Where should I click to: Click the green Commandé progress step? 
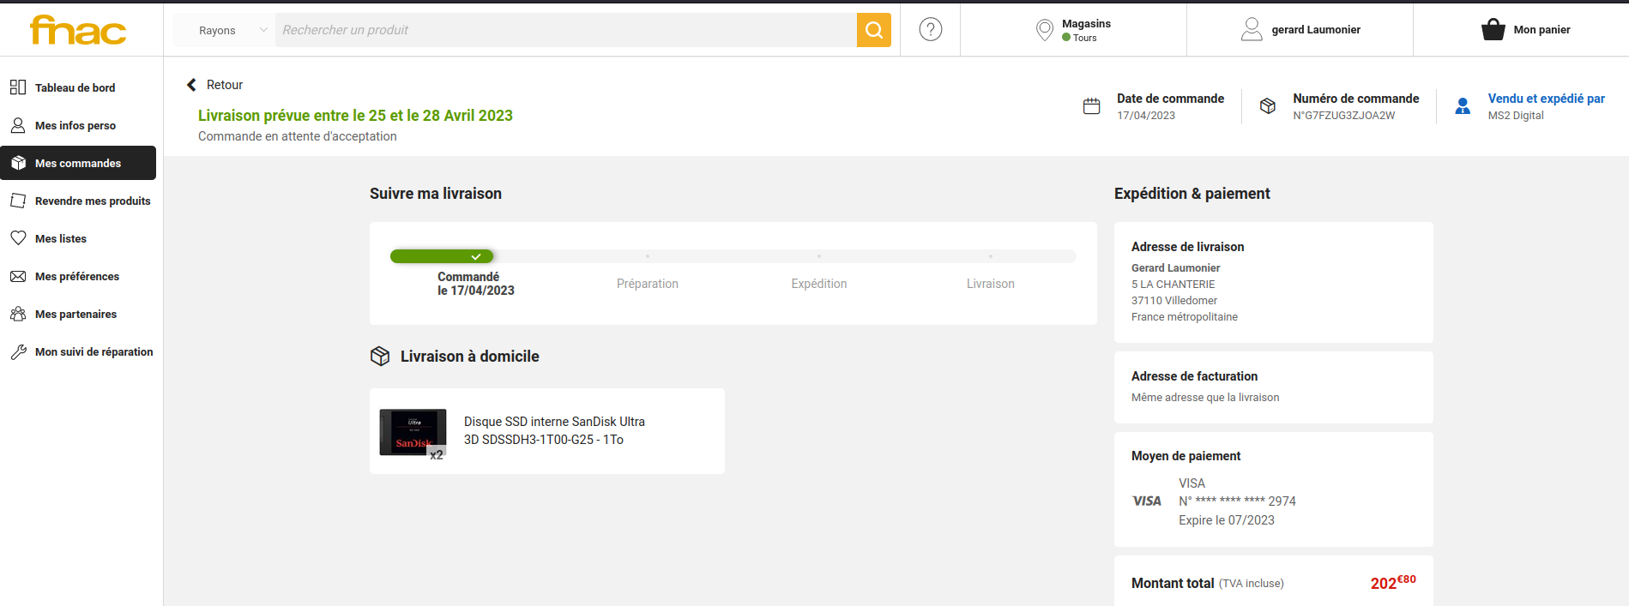click(442, 256)
